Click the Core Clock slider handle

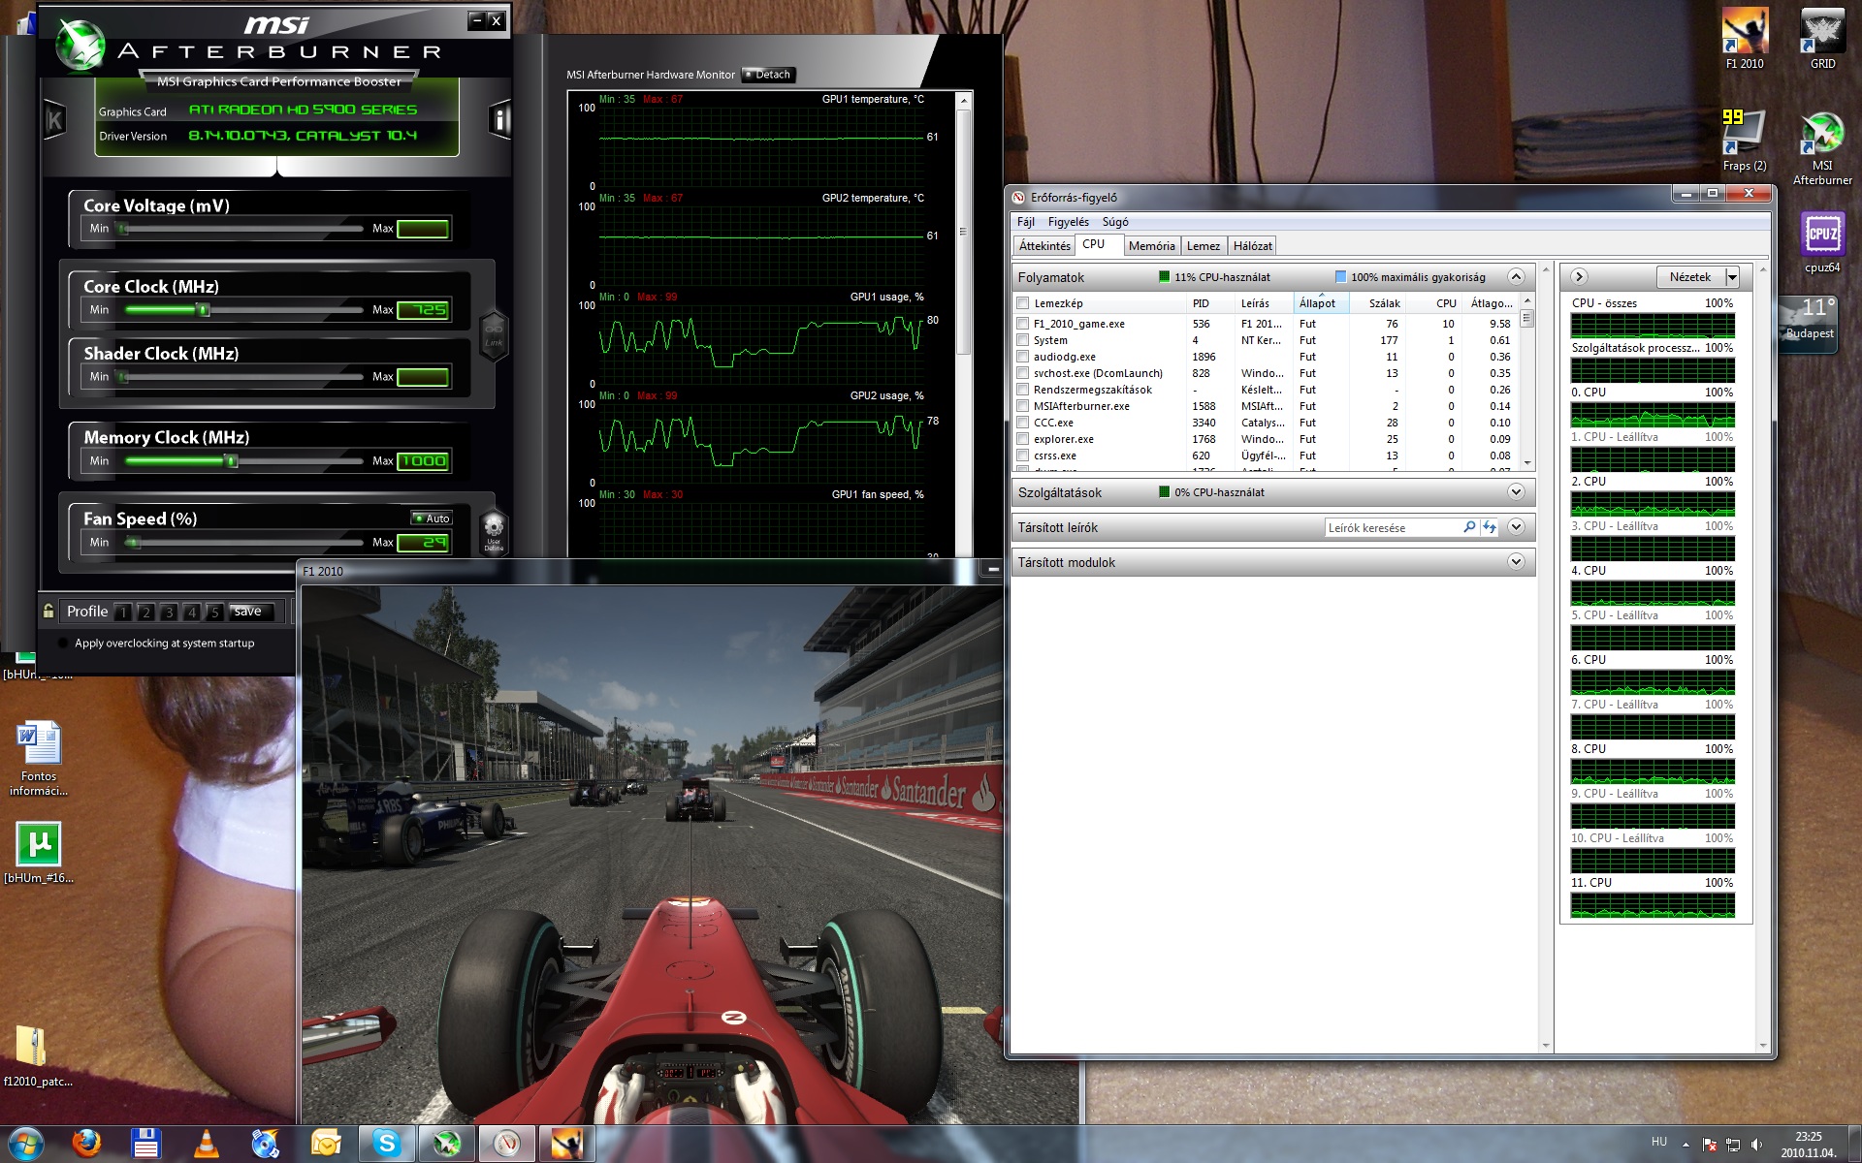click(203, 310)
